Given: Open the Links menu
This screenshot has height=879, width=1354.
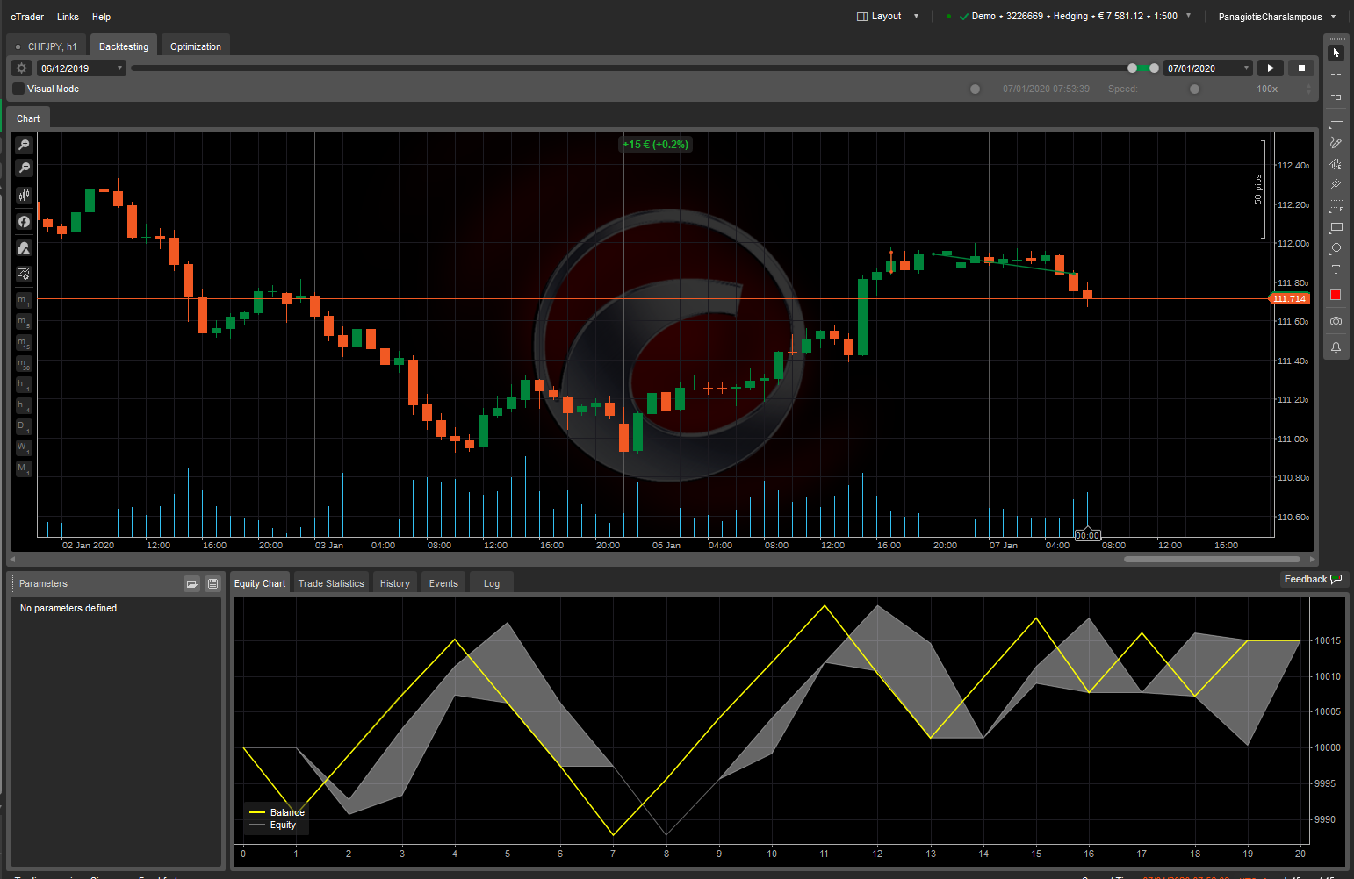Looking at the screenshot, I should [68, 17].
